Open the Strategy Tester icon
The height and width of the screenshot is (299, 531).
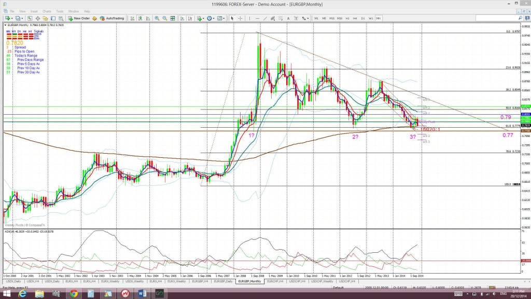click(61, 18)
